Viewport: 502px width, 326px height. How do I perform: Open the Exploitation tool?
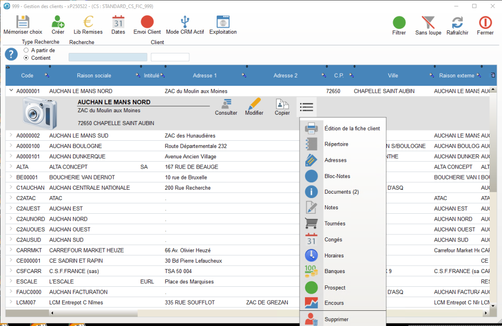[223, 23]
